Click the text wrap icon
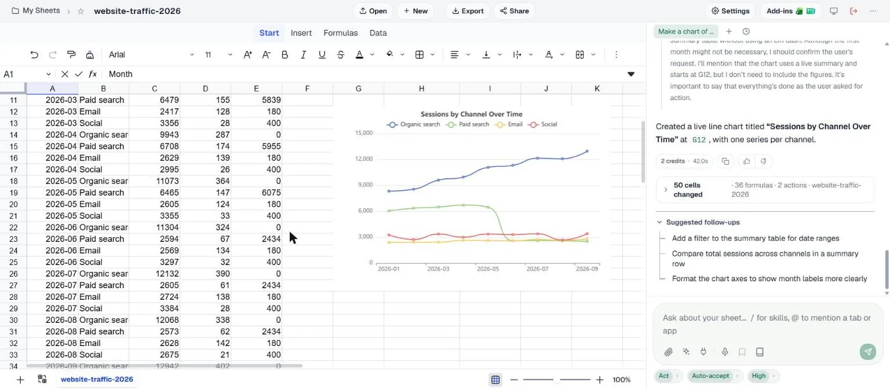 517,54
